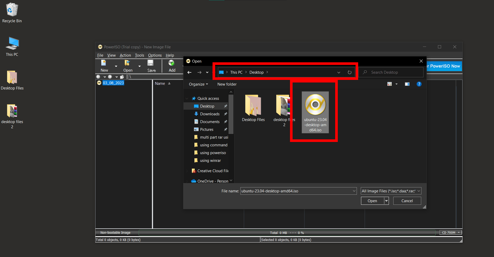494x257 pixels.
Task: Switch to details view using the layout icon
Action: 407,84
